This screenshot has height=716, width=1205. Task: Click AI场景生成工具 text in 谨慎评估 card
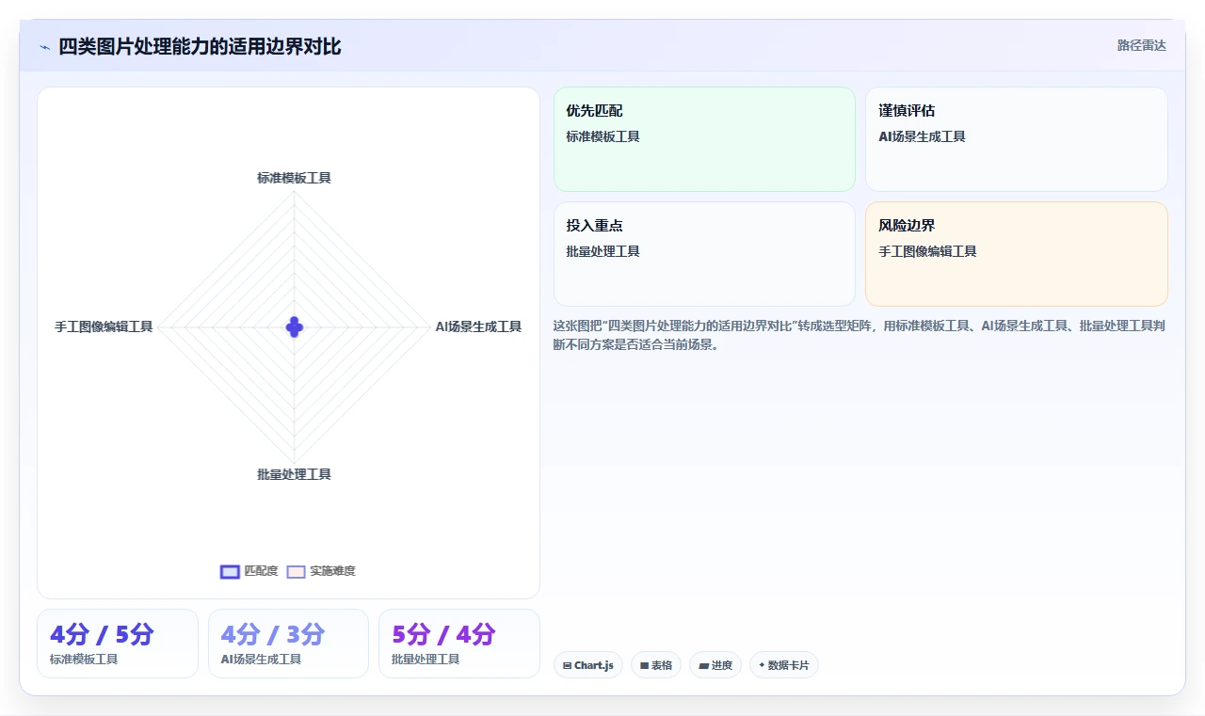(922, 136)
